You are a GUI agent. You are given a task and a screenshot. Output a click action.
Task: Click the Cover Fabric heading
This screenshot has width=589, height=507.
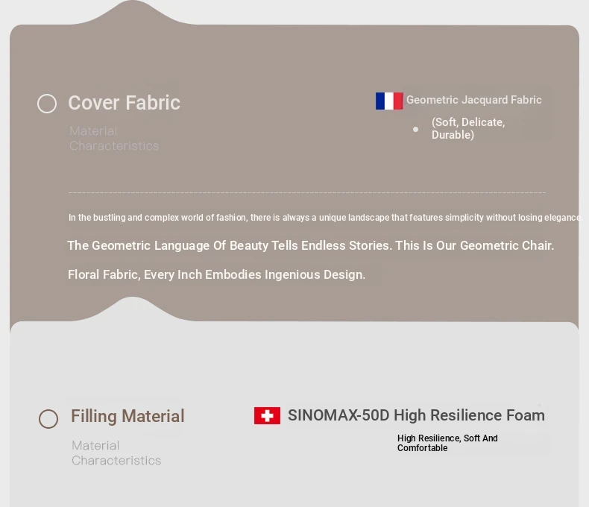tap(124, 103)
